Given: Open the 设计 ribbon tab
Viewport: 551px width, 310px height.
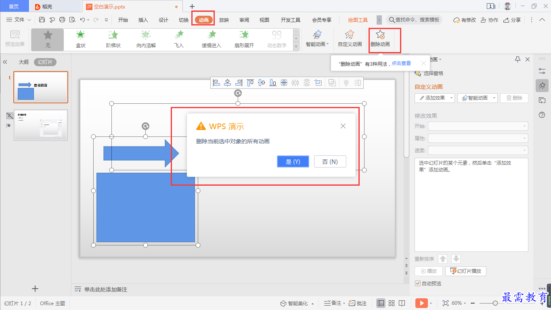Looking at the screenshot, I should (x=163, y=20).
